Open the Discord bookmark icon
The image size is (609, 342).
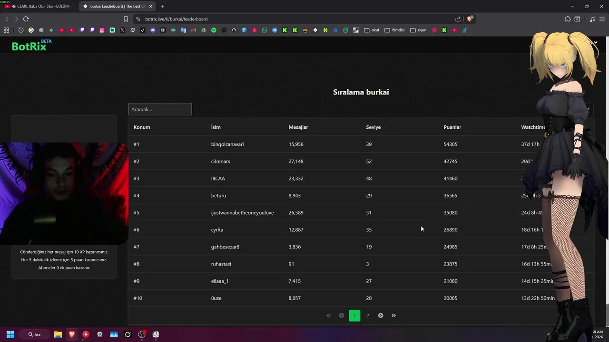153,30
